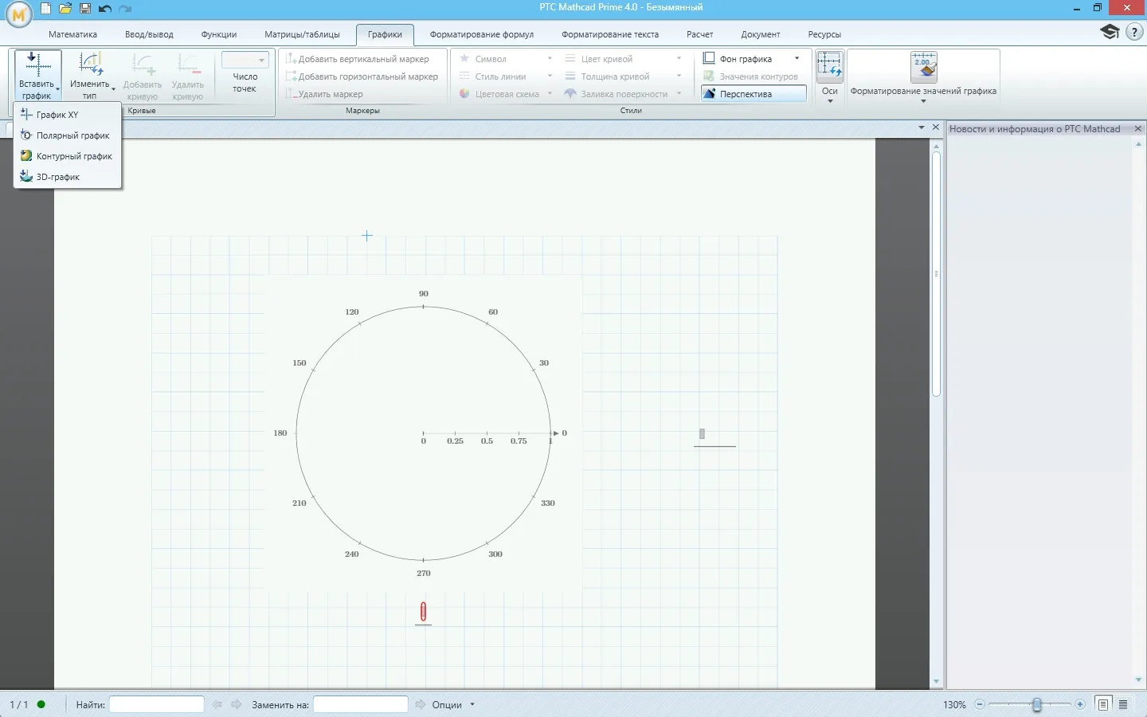The width and height of the screenshot is (1147, 717).
Task: Click the worksheet vertical scrollbar thumb
Action: tap(937, 272)
